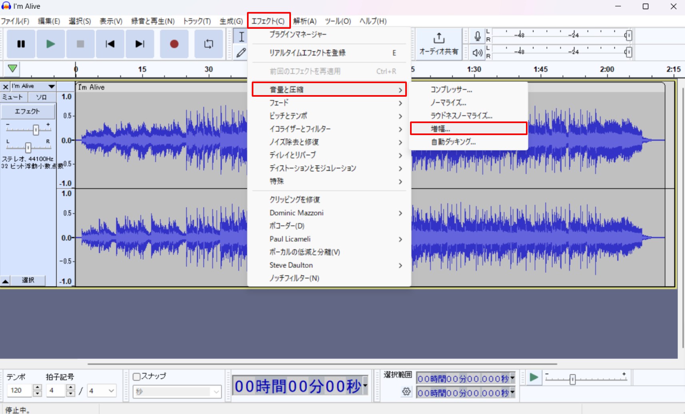Viewport: 685px width, 414px height.
Task: Open the 表示(V) menu
Action: coord(111,21)
